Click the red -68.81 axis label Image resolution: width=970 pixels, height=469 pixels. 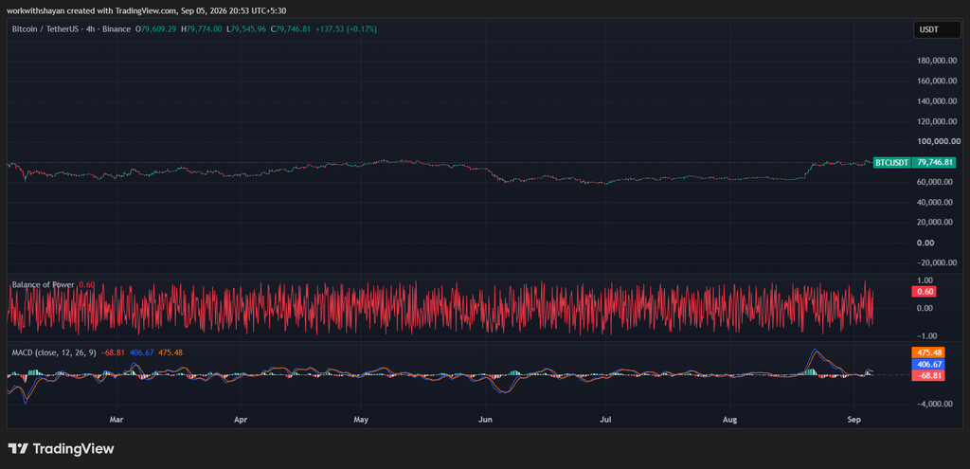[x=928, y=375]
